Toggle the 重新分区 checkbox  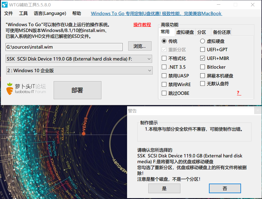164,49
